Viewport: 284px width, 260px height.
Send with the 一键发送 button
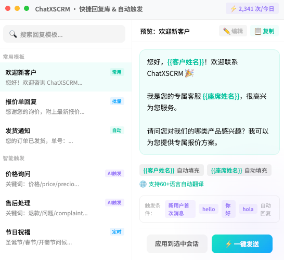pyautogui.click(x=242, y=244)
